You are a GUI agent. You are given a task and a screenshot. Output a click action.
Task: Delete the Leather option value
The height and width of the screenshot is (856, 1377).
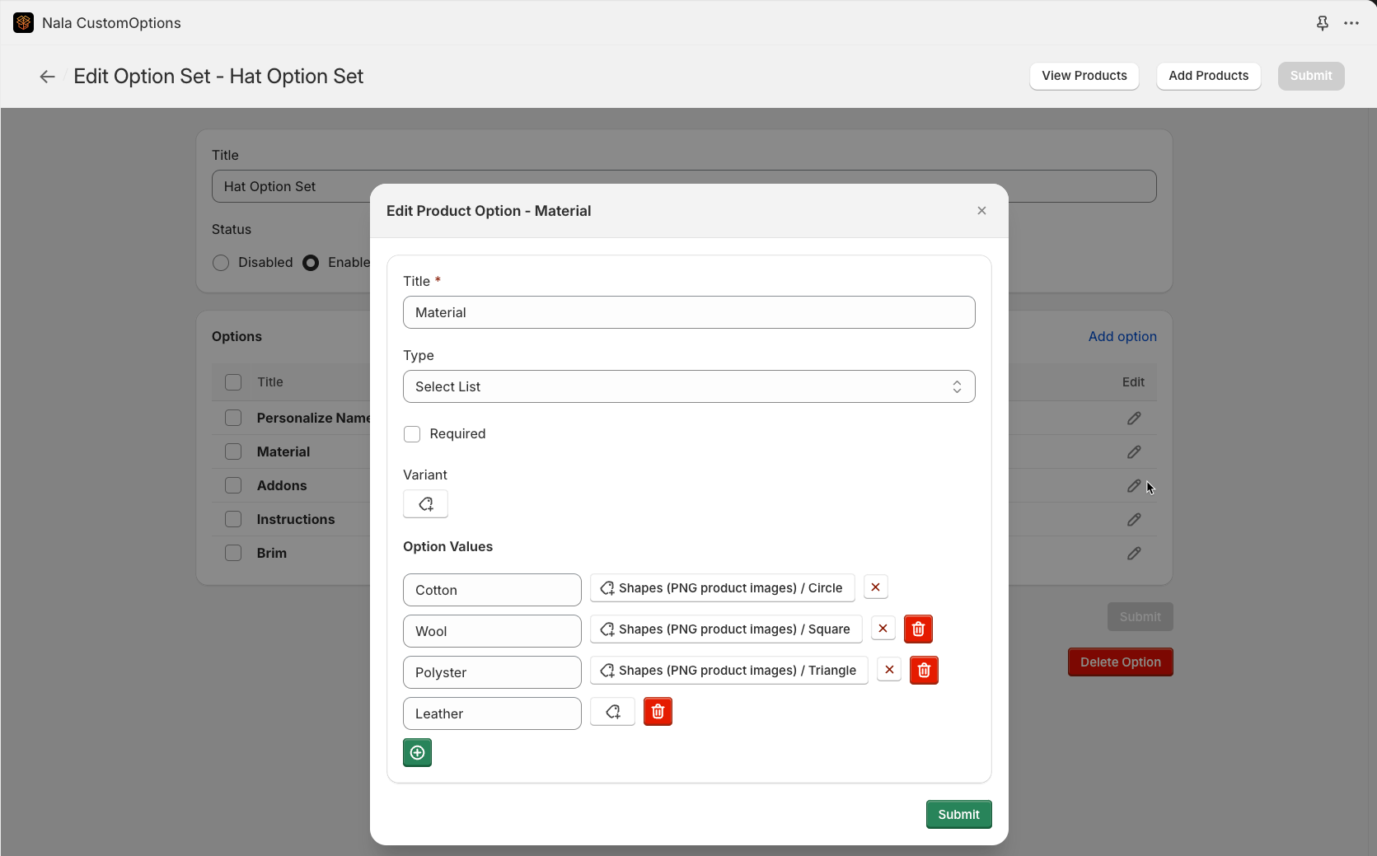coord(658,712)
